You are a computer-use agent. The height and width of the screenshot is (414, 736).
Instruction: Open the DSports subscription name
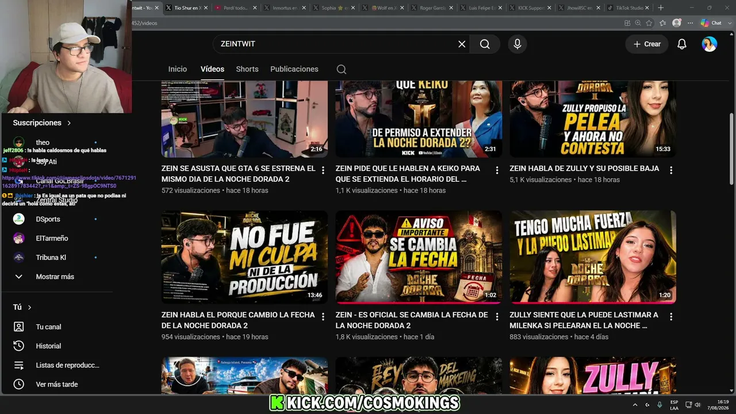(x=48, y=219)
